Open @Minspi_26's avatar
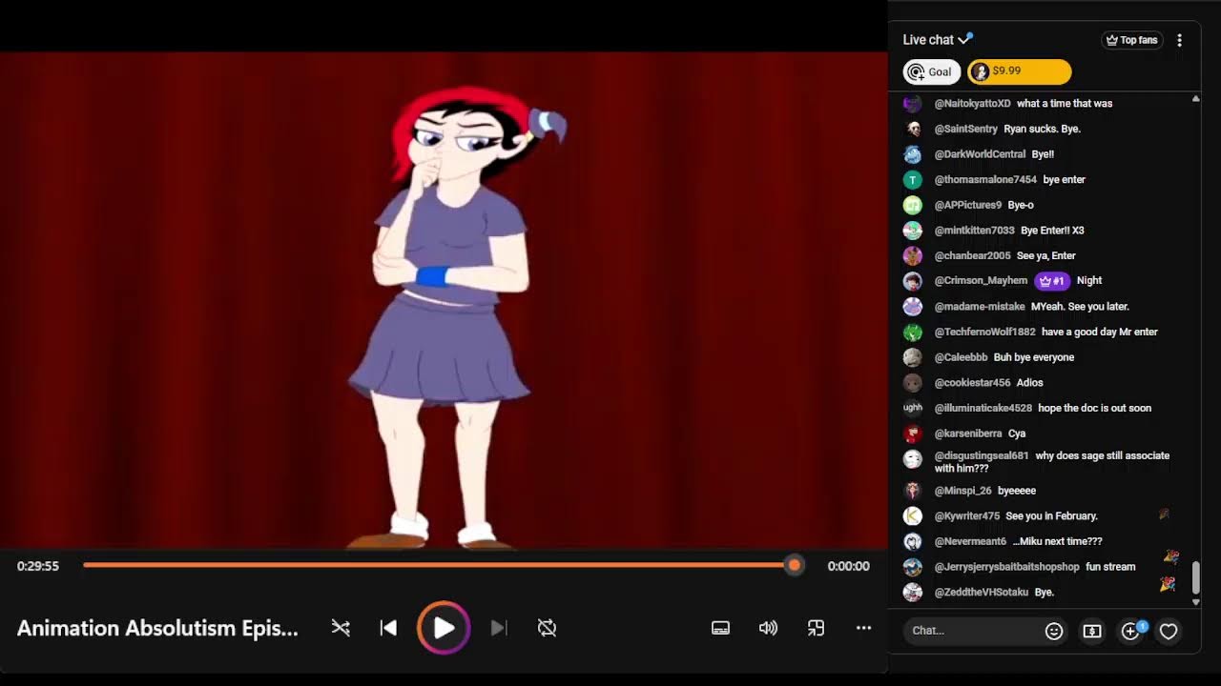This screenshot has width=1221, height=686. (x=913, y=491)
